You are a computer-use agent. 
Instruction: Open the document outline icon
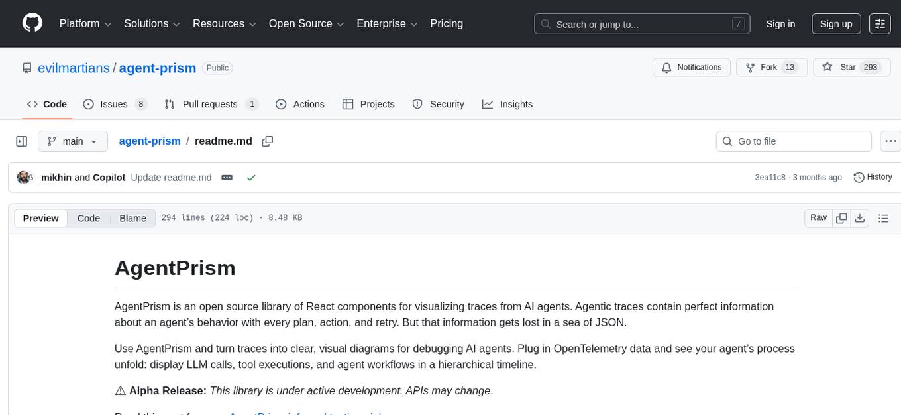[x=882, y=218]
